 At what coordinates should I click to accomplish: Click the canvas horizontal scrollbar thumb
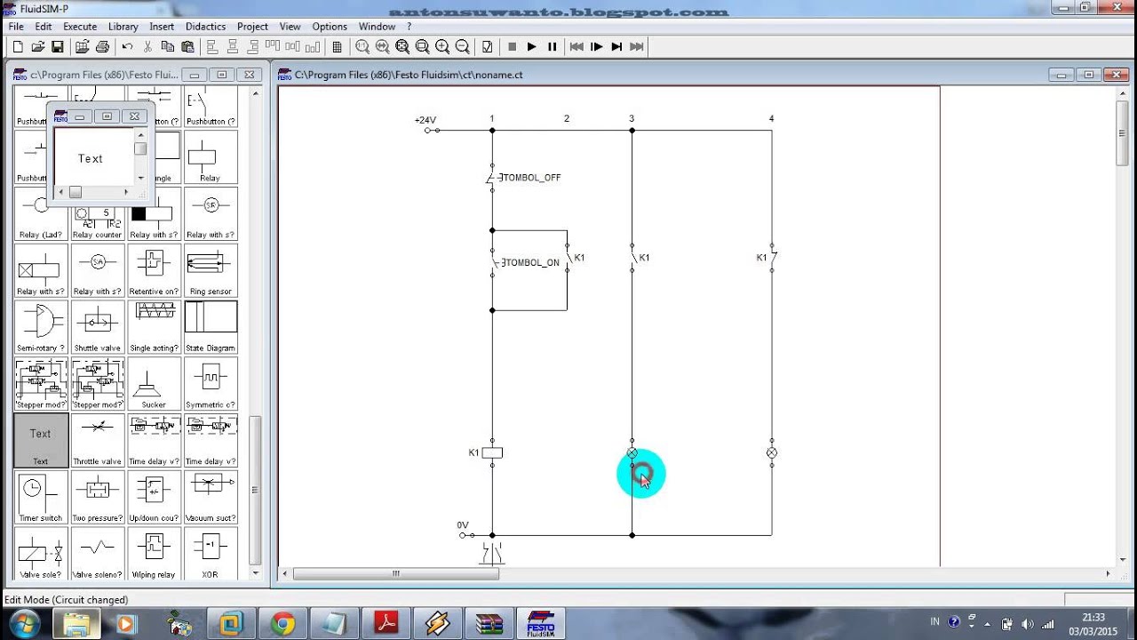click(396, 573)
